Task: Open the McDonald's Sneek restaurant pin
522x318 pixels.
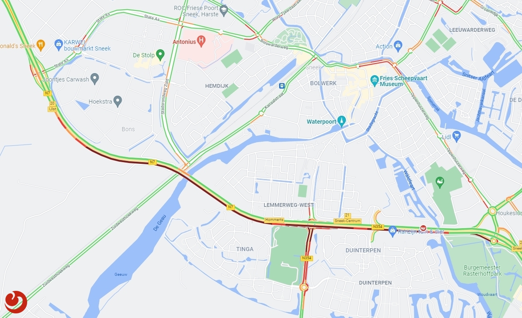Action: coord(41,45)
